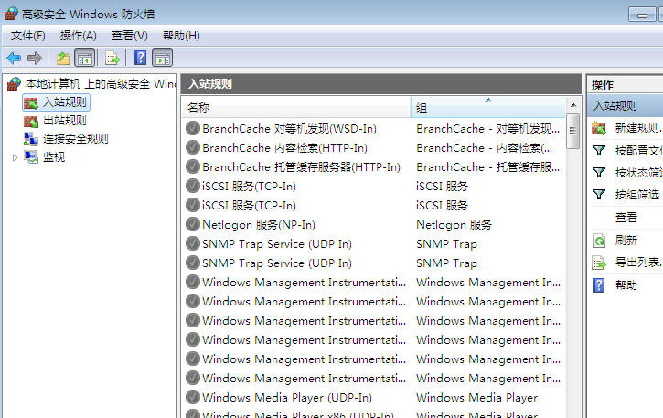Click 新建规则 action link

638,128
